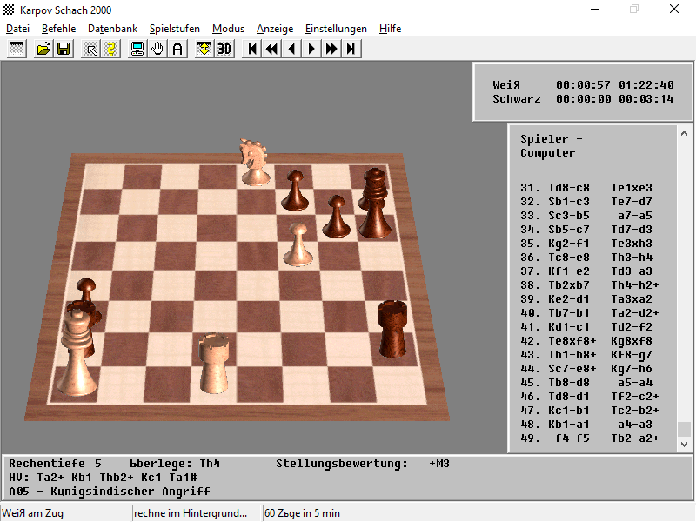Click the arrow cursor toolbar icon
This screenshot has width=696, height=522.
[x=90, y=49]
